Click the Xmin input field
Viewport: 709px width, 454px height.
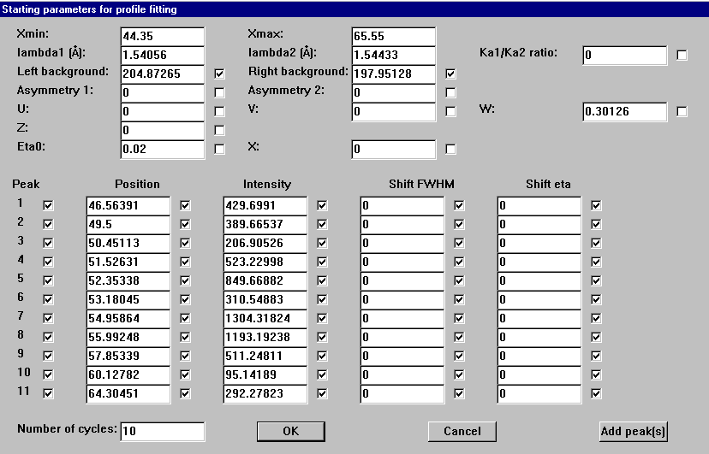pos(163,37)
